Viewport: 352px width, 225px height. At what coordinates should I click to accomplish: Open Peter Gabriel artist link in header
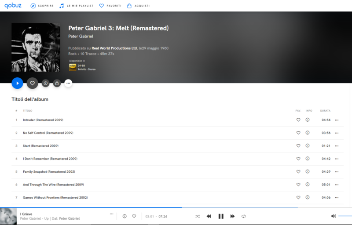pos(81,36)
